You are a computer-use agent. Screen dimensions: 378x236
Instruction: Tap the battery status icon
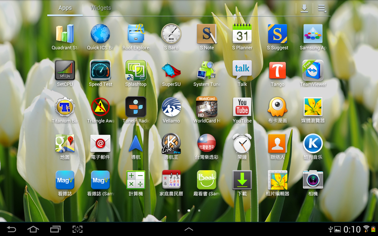374,229
